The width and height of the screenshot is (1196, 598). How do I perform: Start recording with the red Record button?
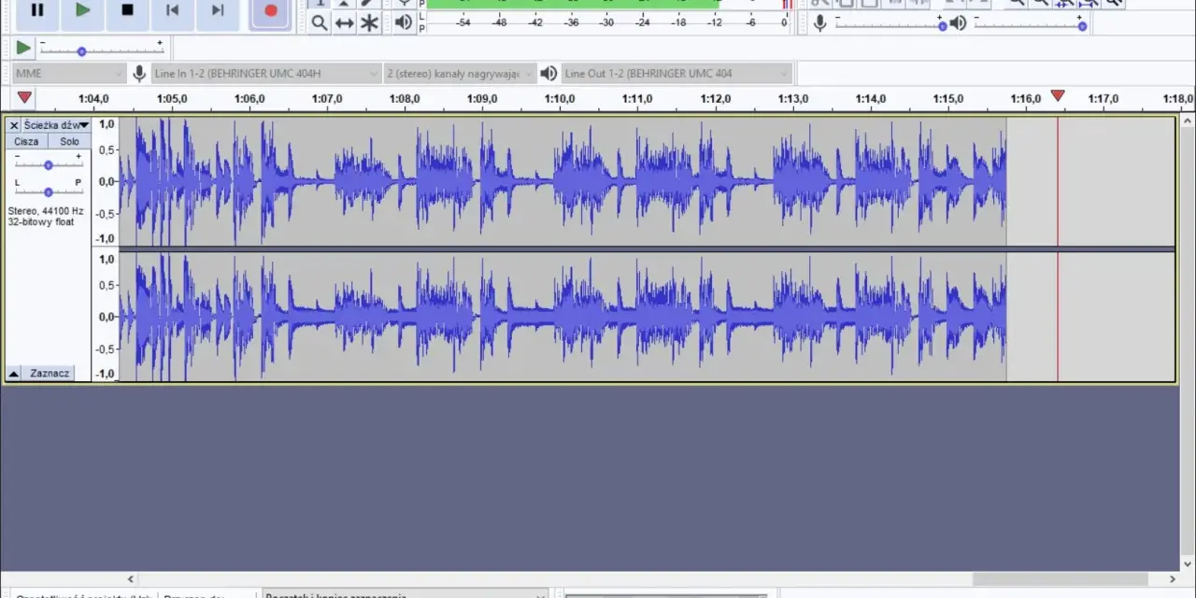[271, 10]
